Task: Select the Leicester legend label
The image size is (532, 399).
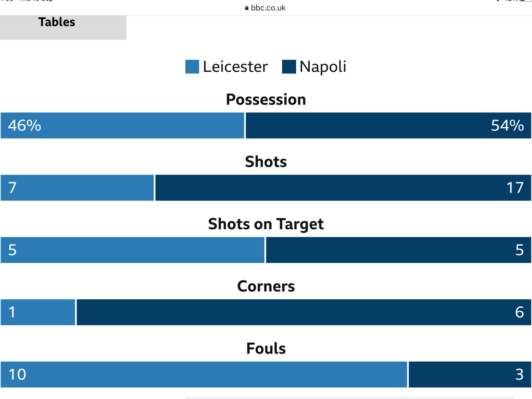Action: [x=235, y=67]
